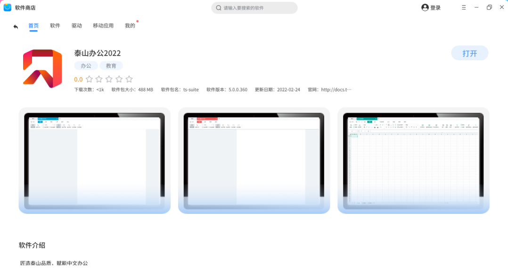Switch to the 驱动 tab

[x=77, y=25]
